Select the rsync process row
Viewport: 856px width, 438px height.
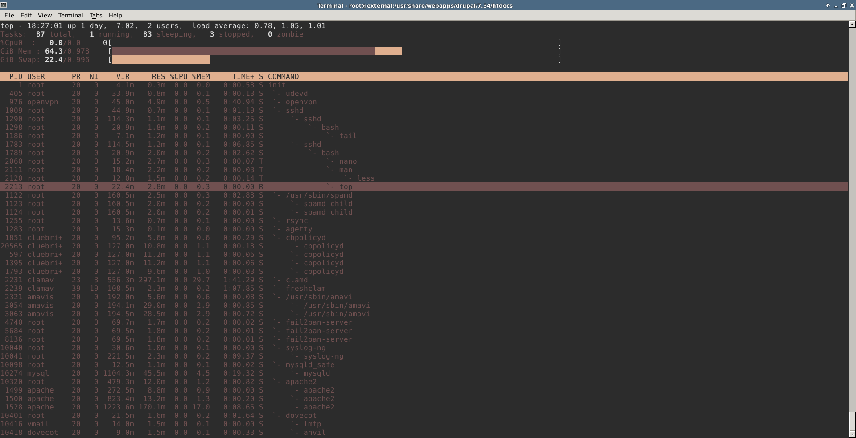click(424, 221)
